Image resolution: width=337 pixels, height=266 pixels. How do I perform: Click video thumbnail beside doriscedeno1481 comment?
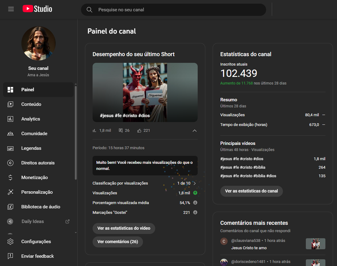(316, 263)
